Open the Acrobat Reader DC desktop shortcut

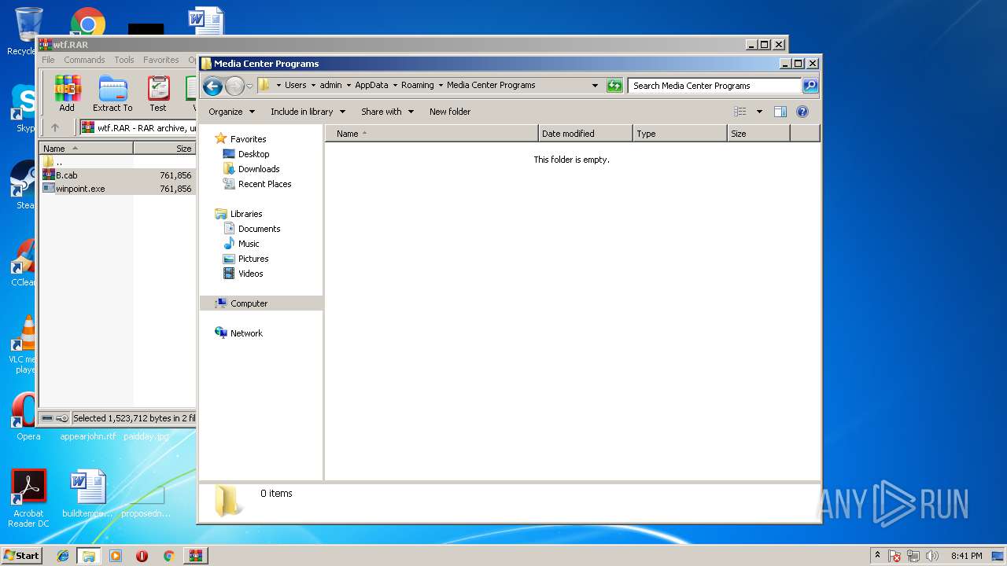click(29, 498)
